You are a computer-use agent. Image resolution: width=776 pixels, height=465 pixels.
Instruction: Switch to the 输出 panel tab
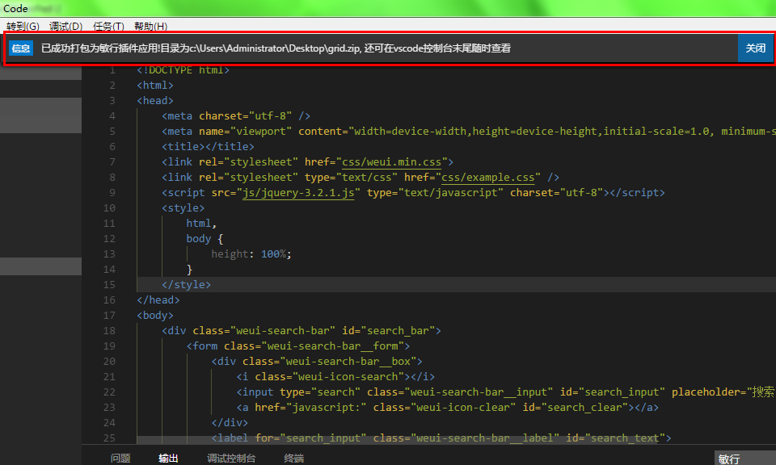point(168,458)
